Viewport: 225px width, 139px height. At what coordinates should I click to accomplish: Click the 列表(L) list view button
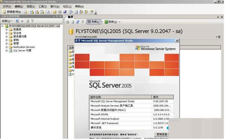(94, 22)
